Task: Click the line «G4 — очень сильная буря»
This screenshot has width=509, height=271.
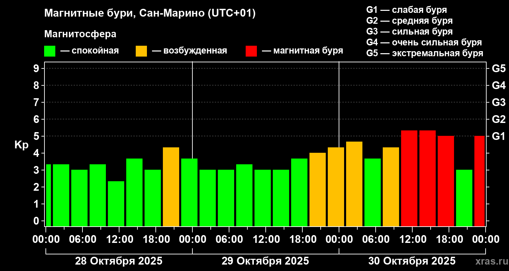Action: click(424, 42)
